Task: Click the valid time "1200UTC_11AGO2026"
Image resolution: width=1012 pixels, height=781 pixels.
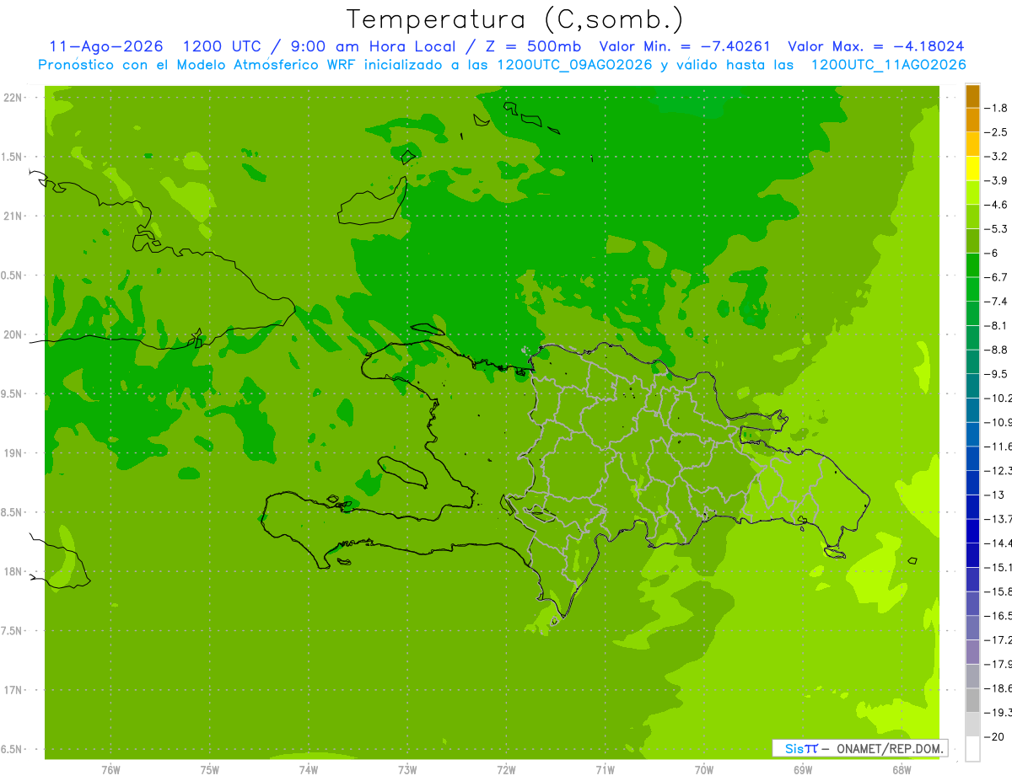Action: click(x=888, y=65)
